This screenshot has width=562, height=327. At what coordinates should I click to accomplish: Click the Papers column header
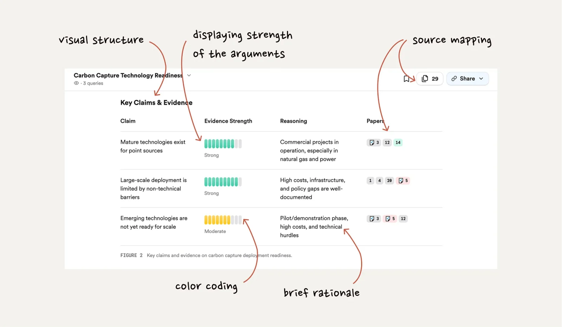pyautogui.click(x=375, y=121)
